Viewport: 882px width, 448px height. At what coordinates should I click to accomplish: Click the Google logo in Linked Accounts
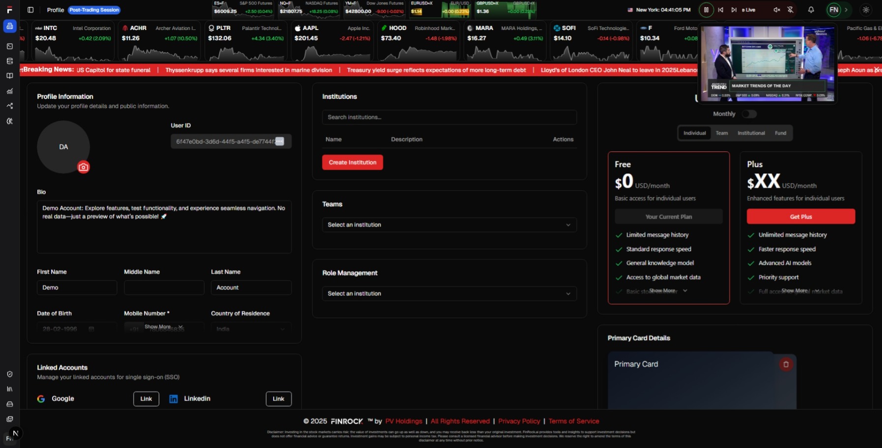[x=41, y=399]
